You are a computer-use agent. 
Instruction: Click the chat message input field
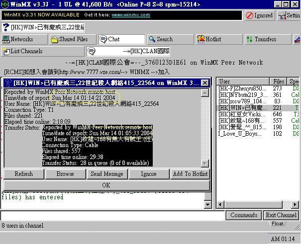click(112, 216)
